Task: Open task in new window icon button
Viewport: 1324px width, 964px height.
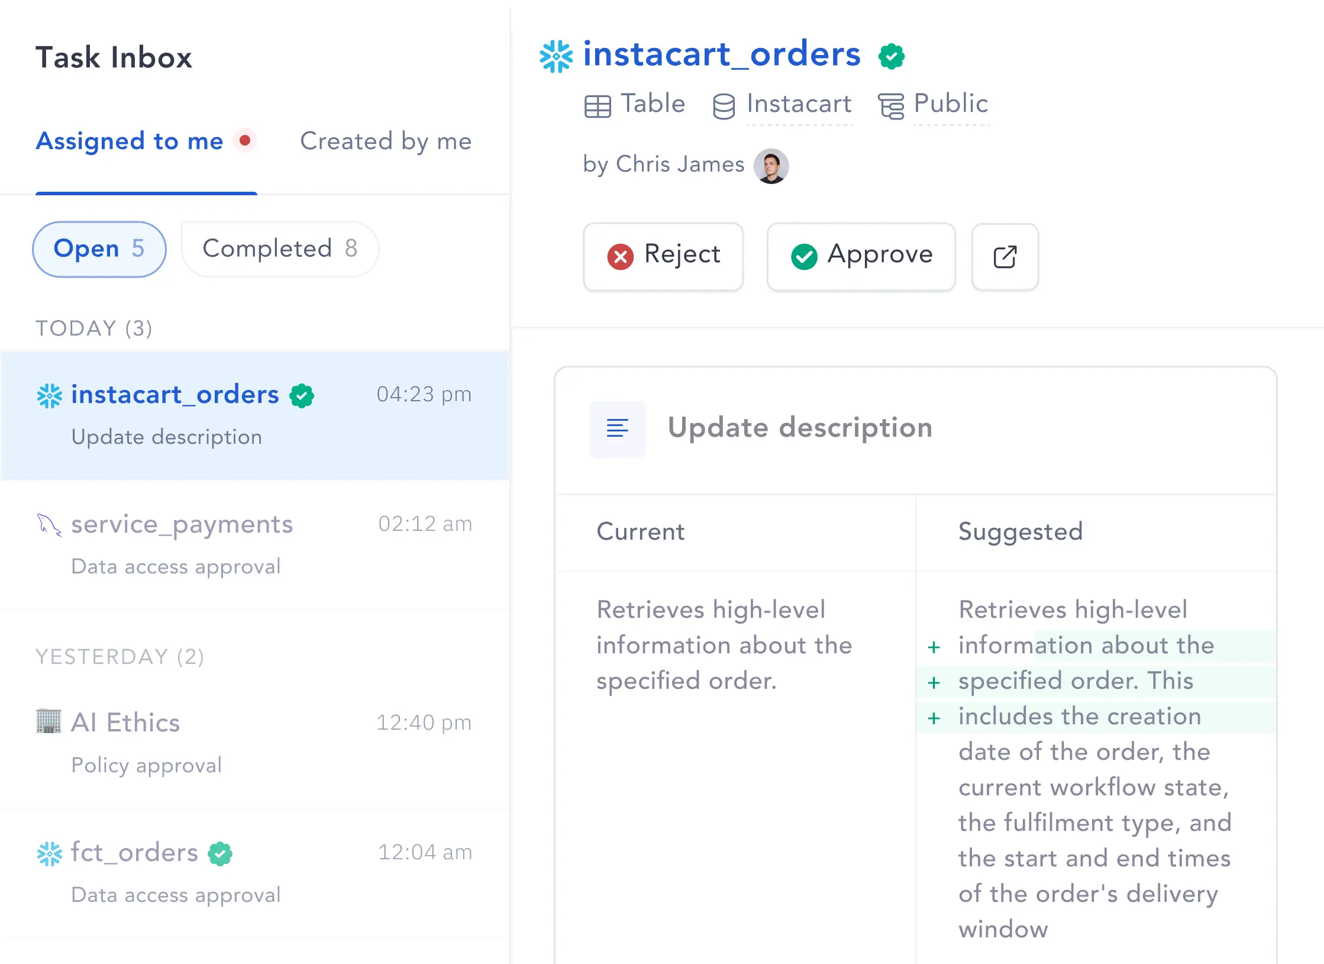Action: (x=1005, y=256)
